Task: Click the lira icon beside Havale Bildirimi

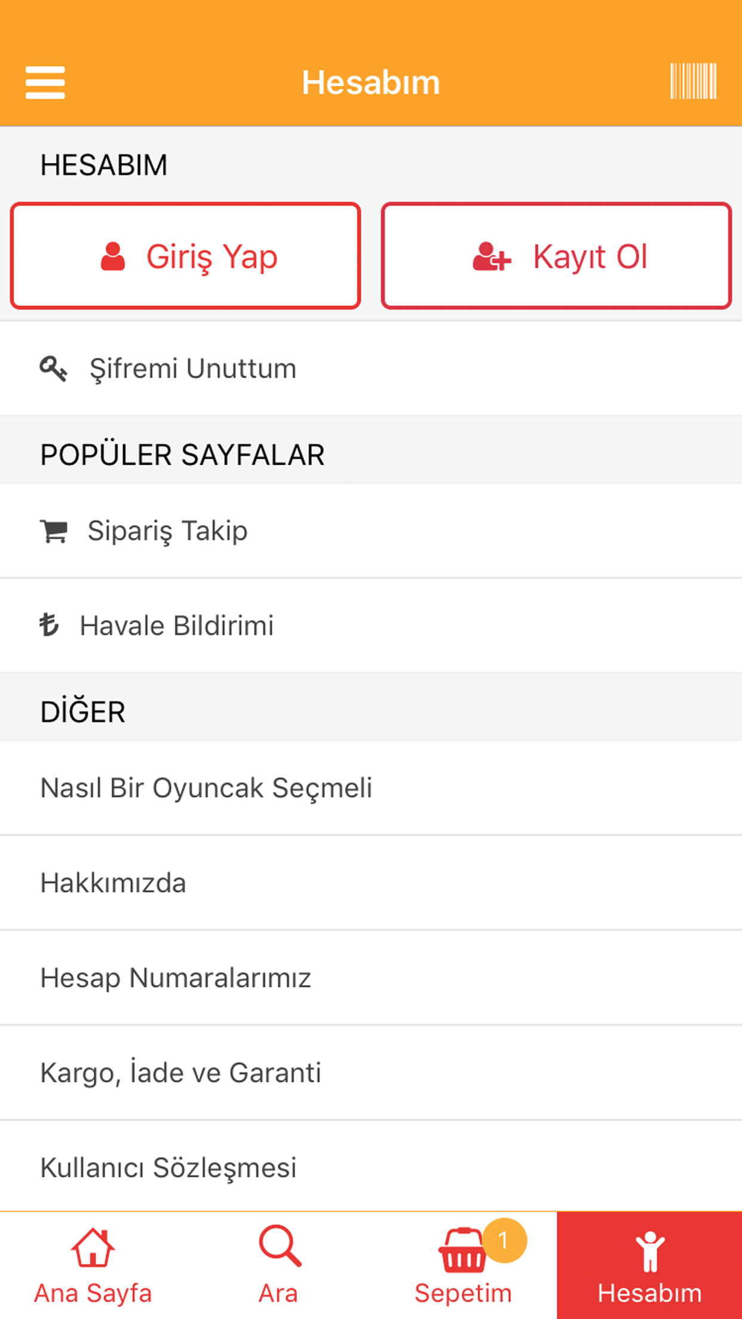Action: point(49,625)
